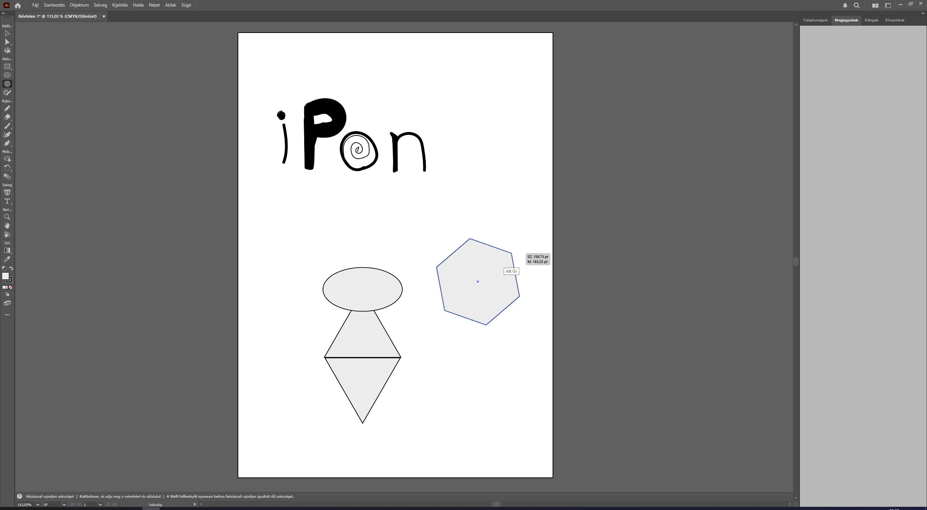Screen dimensions: 927x510
Task: Go to Illustrator Home screen
Action: (17, 5)
